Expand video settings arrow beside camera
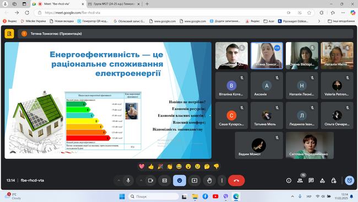 [x=141, y=180]
